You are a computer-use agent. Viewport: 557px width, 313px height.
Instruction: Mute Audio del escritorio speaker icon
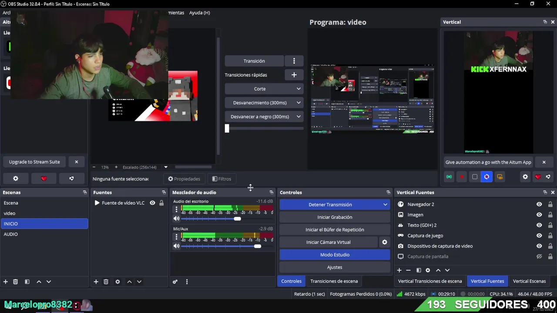(x=176, y=219)
